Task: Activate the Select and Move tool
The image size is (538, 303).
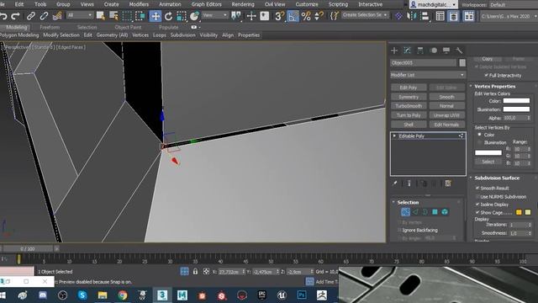Action: (x=156, y=16)
